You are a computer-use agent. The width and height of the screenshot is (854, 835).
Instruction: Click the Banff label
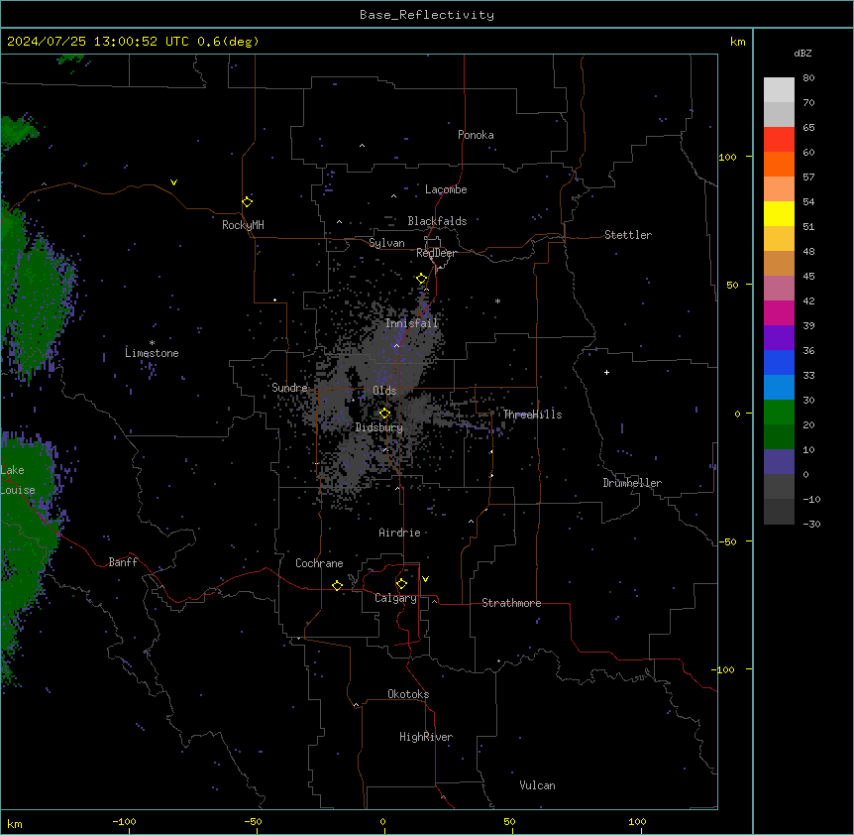point(123,562)
